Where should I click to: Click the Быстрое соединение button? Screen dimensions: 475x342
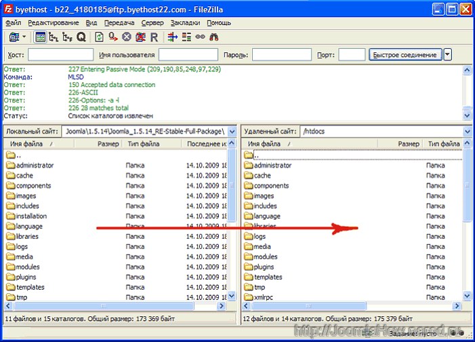point(405,55)
